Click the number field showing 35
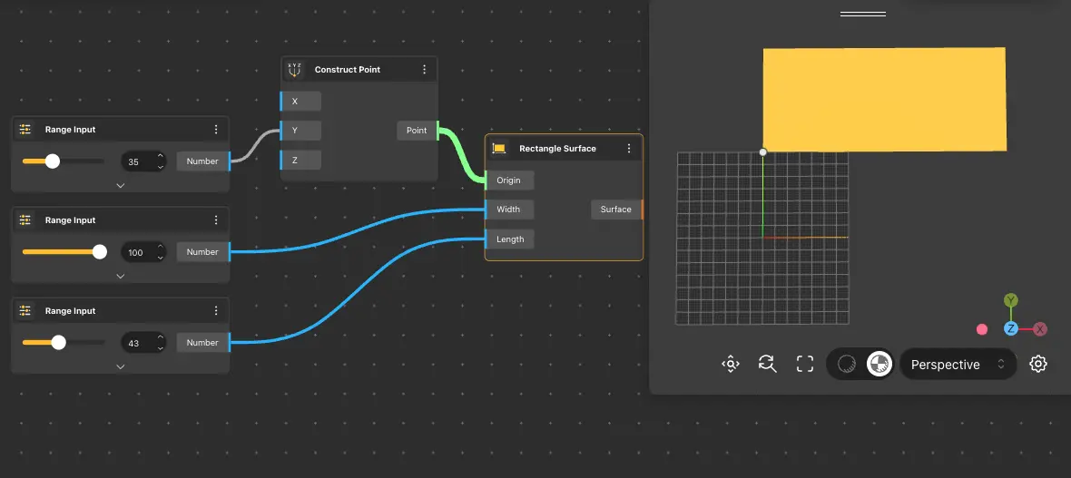The height and width of the screenshot is (478, 1071). click(134, 162)
